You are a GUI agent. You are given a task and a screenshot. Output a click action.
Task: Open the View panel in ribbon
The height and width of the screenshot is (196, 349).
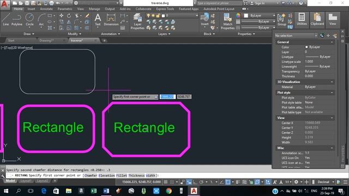coord(333,20)
